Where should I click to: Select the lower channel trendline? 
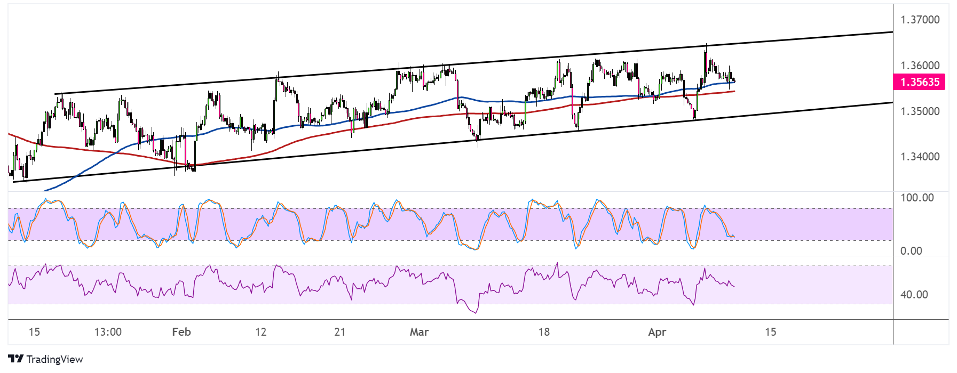(453, 142)
